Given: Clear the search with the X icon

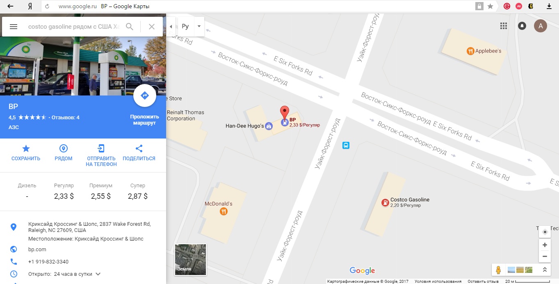Looking at the screenshot, I should pos(152,27).
